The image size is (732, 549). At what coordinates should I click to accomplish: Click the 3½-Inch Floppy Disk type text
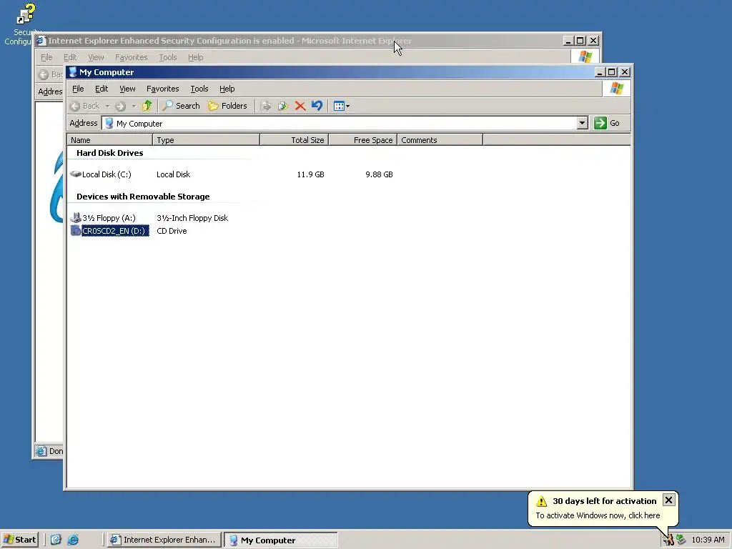click(x=192, y=218)
